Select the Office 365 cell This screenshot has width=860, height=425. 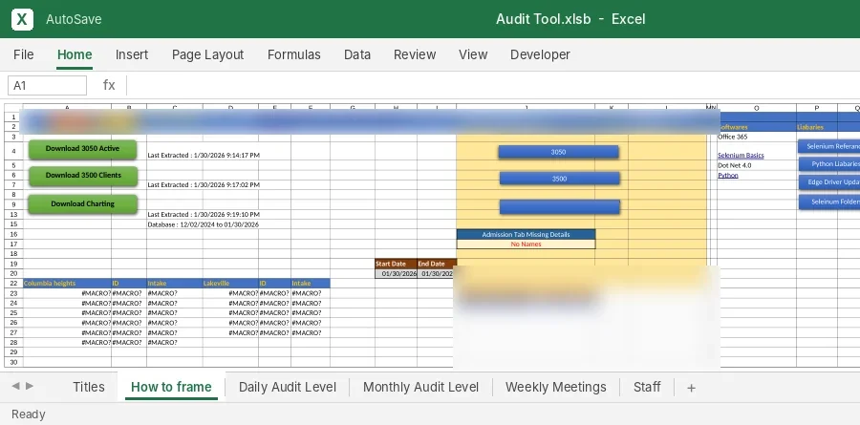tap(757, 137)
